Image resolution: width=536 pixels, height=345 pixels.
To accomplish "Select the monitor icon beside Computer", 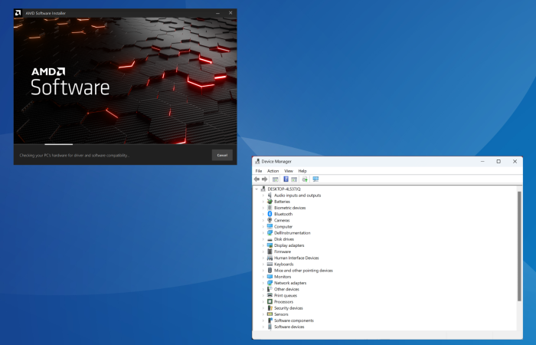I will (x=270, y=226).
